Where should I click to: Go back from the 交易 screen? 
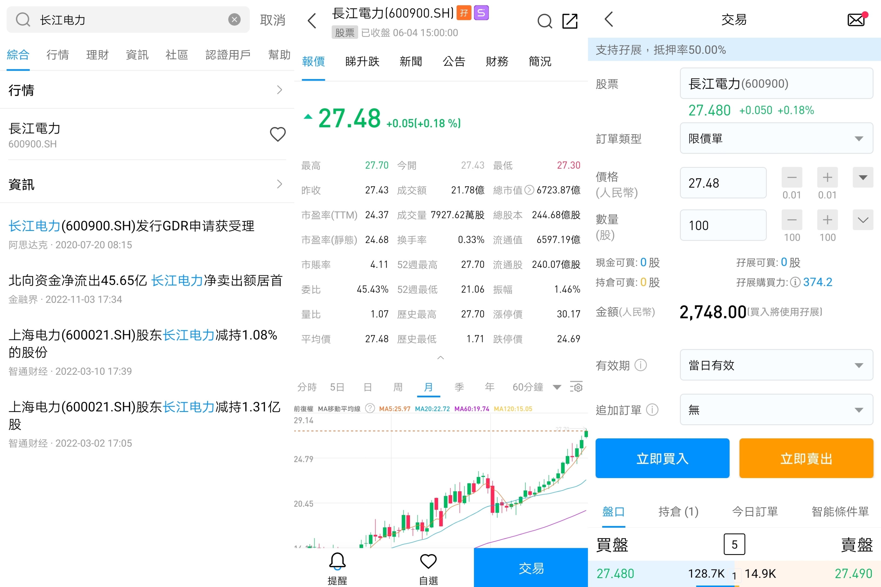point(609,19)
